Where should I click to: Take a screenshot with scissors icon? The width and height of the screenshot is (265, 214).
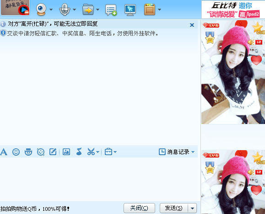click(x=91, y=152)
